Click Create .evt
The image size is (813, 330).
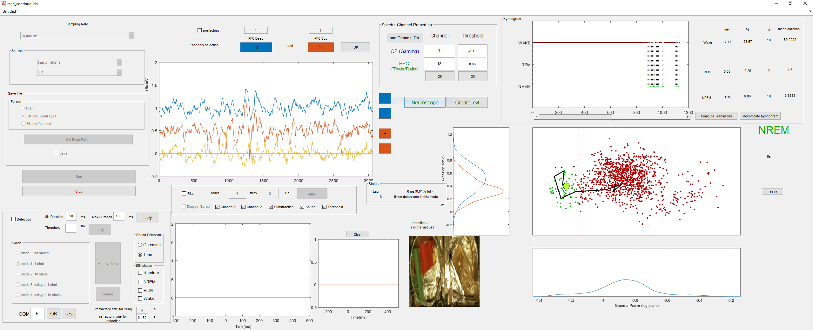pos(467,102)
